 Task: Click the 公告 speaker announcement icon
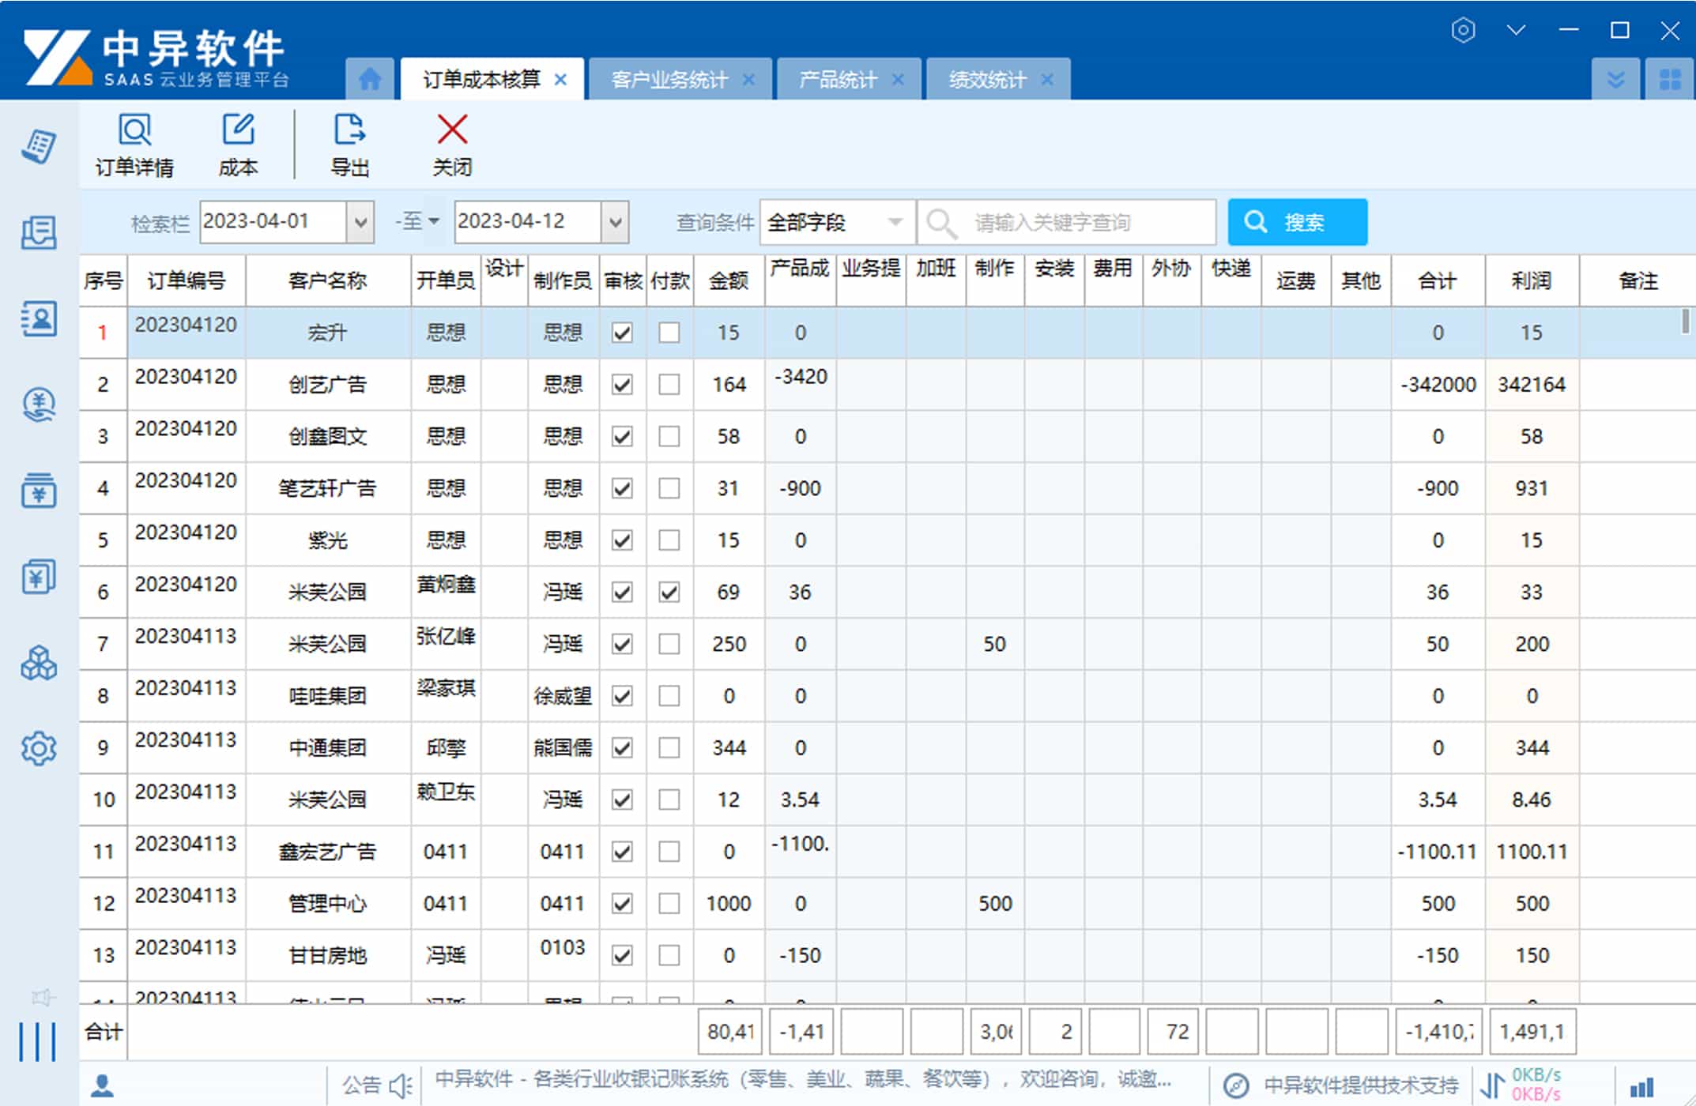(x=401, y=1085)
